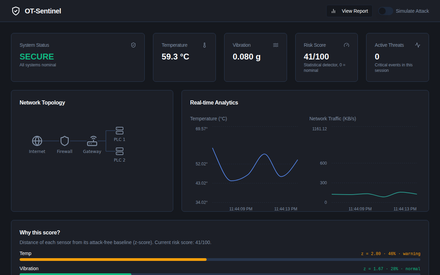The height and width of the screenshot is (275, 440).
Task: Click 'Statistical detector, 0 = nominal' text
Action: (x=324, y=68)
